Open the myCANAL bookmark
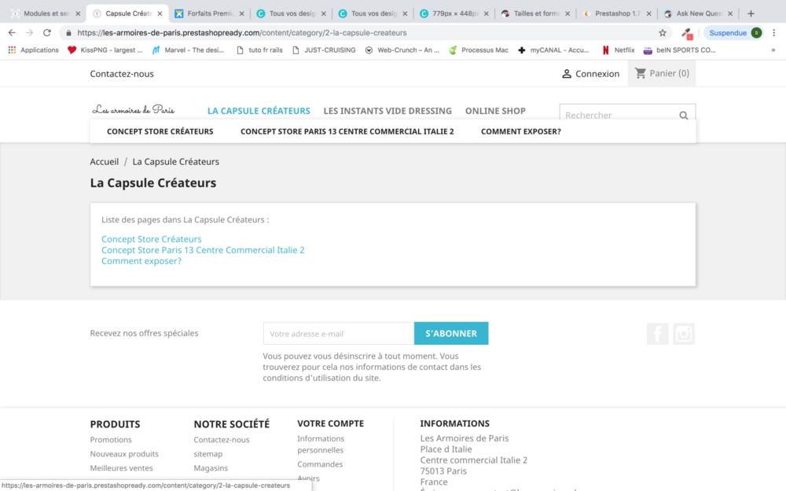The width and height of the screenshot is (786, 491). click(553, 50)
